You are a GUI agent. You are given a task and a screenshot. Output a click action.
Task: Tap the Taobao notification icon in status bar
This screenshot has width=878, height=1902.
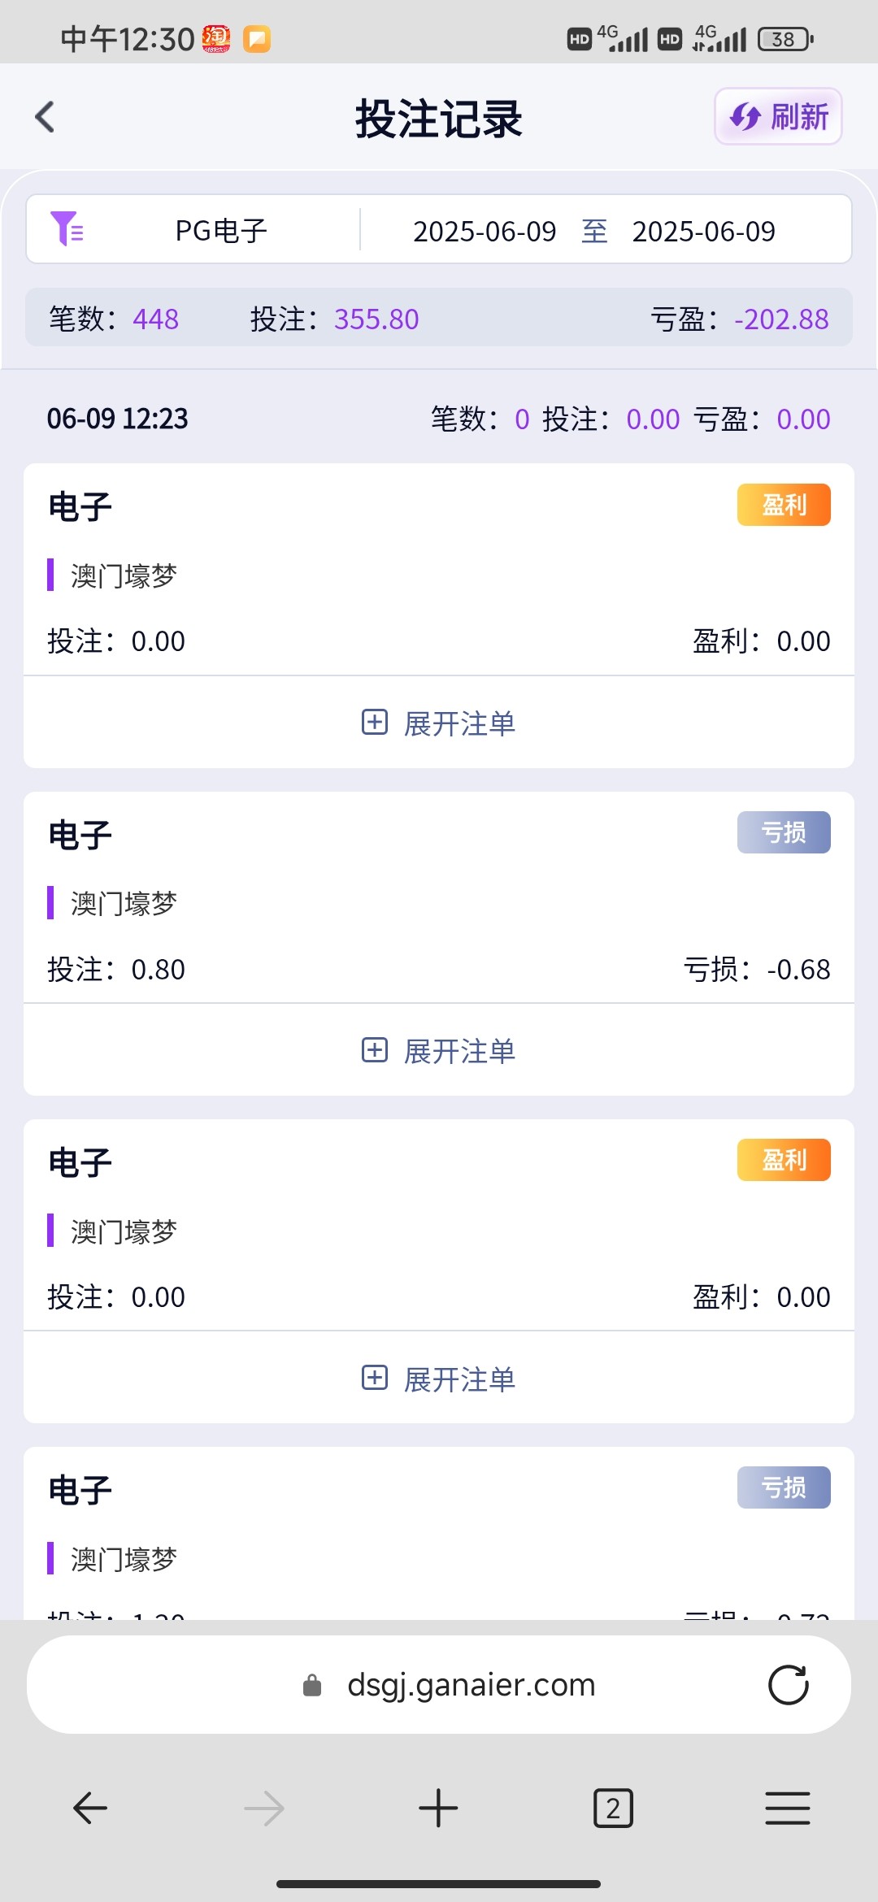click(x=216, y=38)
